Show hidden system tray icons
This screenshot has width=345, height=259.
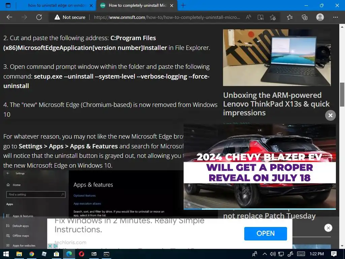point(265,254)
